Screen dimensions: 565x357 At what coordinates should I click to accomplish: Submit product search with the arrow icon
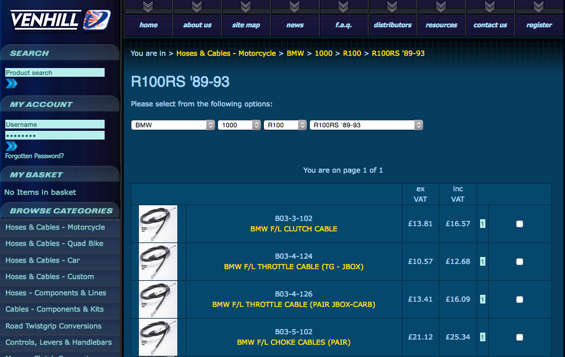pos(12,84)
